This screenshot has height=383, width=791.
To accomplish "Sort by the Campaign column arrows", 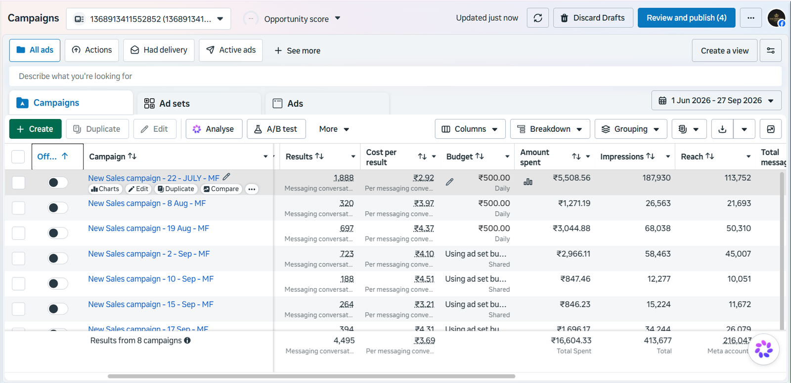I will coord(132,156).
